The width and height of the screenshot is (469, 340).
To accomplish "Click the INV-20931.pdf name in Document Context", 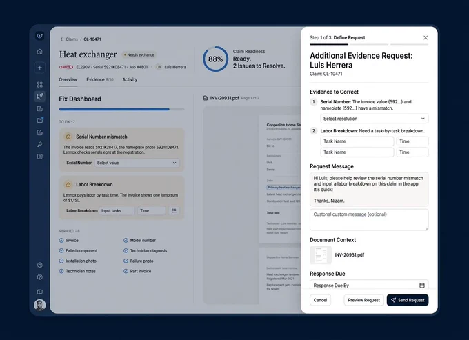I will 349,255.
